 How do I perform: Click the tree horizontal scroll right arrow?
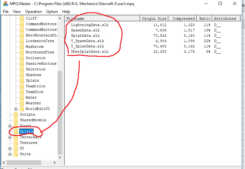[54, 163]
